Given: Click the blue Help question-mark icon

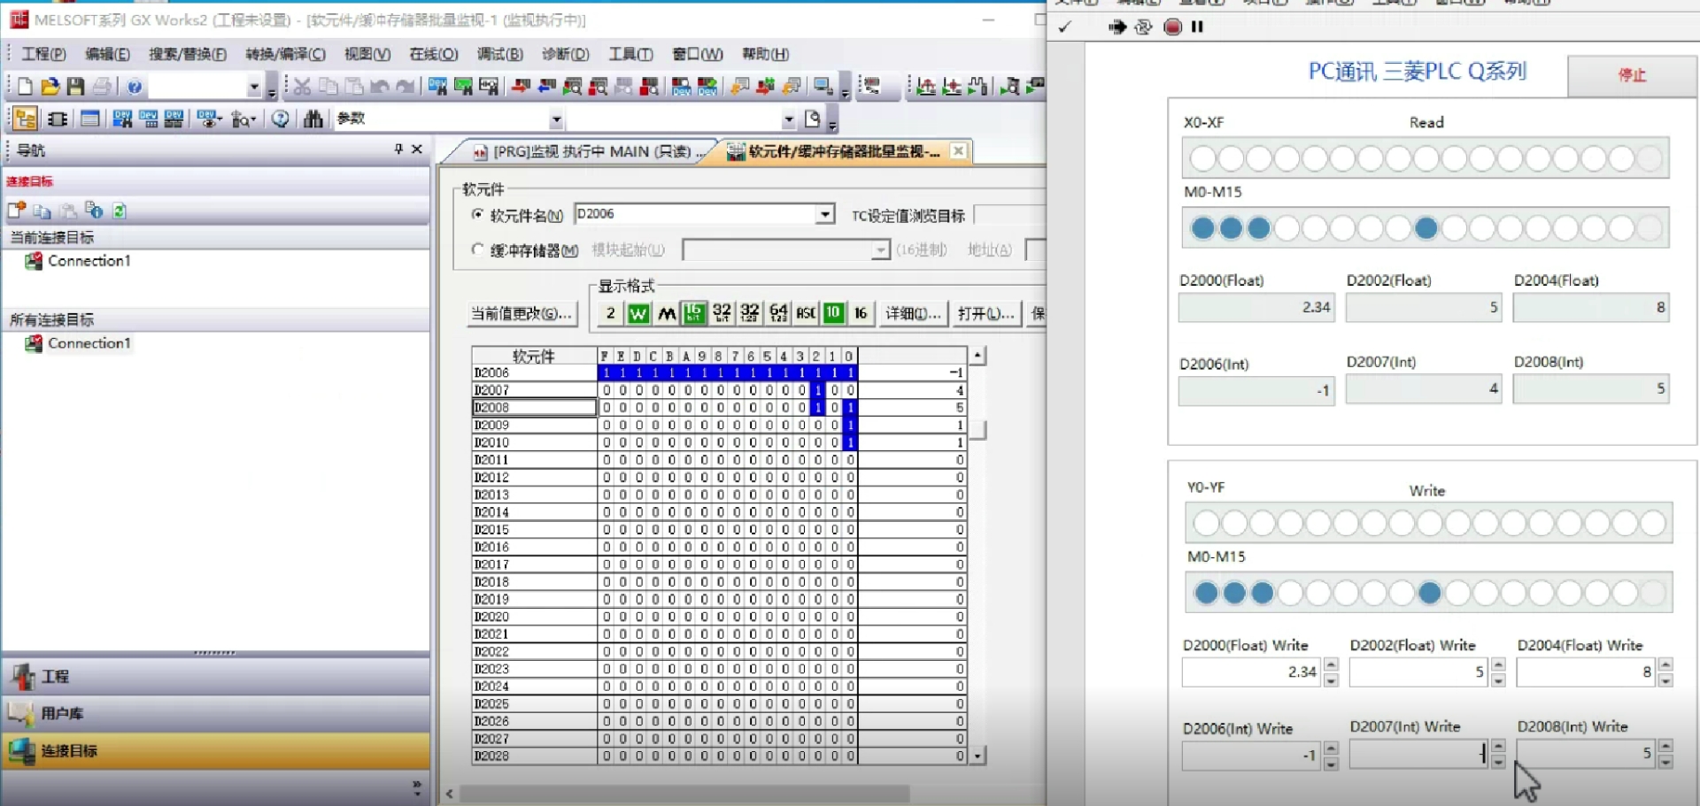Looking at the screenshot, I should pyautogui.click(x=135, y=86).
